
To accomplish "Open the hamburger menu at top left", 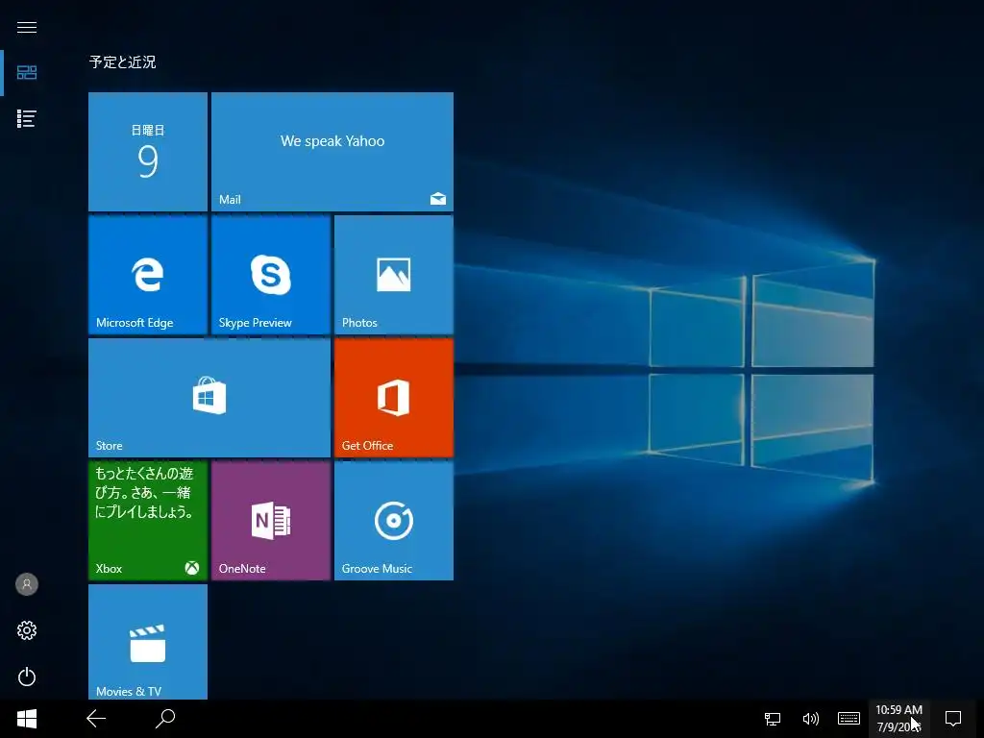I will (x=26, y=27).
